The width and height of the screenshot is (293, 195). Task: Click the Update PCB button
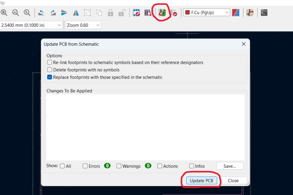[x=202, y=181]
